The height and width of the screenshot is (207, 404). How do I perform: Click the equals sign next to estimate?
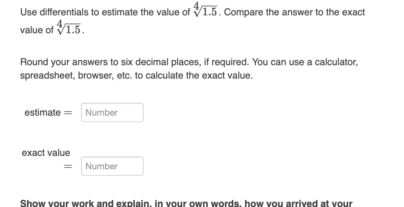pos(67,112)
